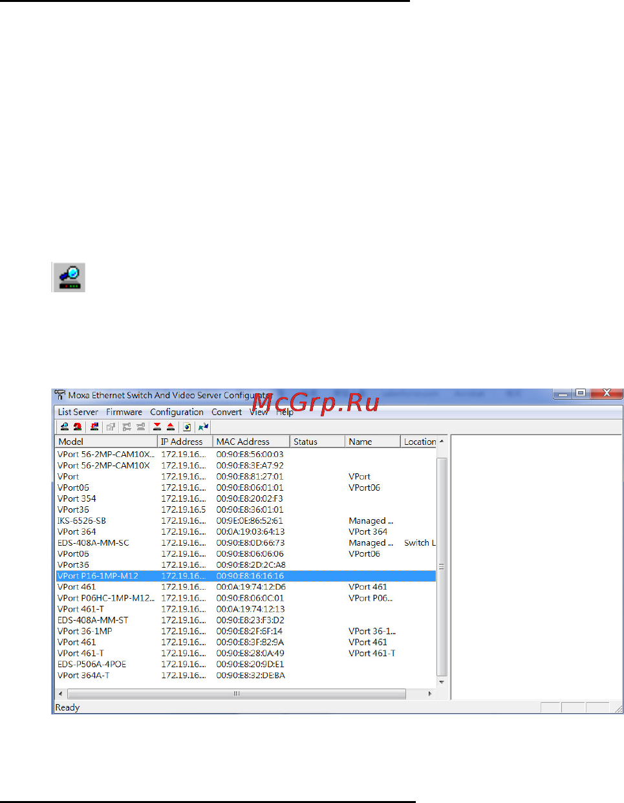Click the vertical scrollbar down arrow

tap(442, 682)
